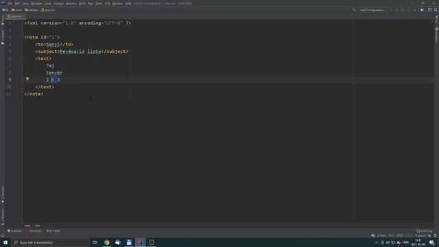Click the Add Configuration button
Viewport: 439px width, 247px height.
372,10
